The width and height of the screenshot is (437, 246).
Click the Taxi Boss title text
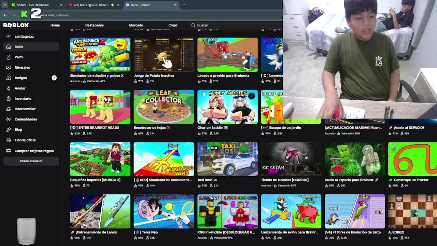(207, 180)
